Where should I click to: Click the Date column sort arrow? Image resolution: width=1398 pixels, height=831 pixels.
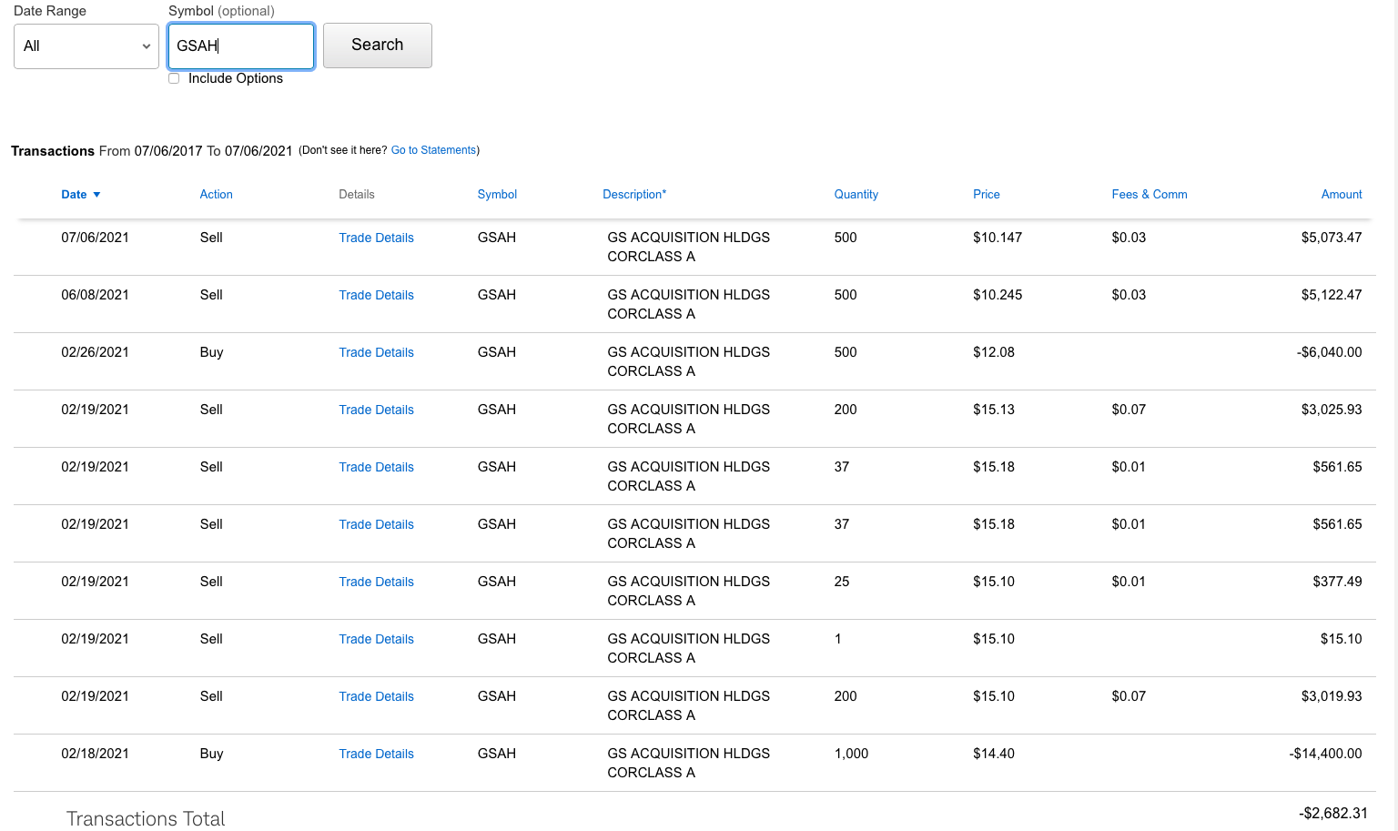(x=96, y=195)
